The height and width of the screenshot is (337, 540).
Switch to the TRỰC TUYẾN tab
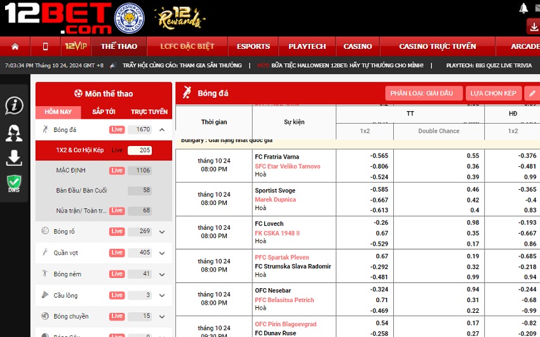(x=149, y=112)
